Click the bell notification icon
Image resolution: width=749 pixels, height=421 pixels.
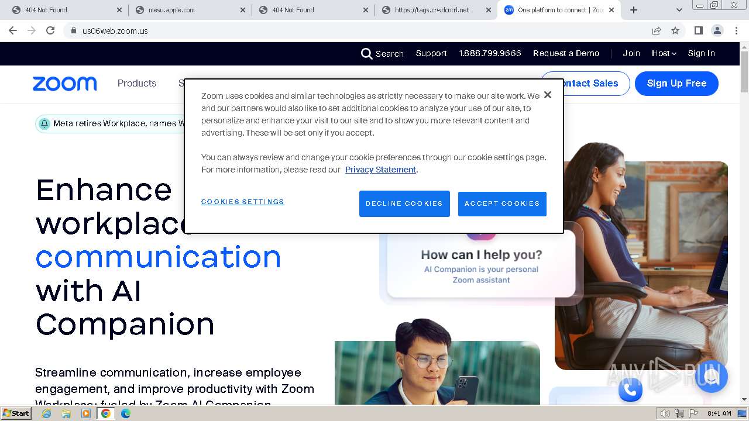pyautogui.click(x=44, y=124)
